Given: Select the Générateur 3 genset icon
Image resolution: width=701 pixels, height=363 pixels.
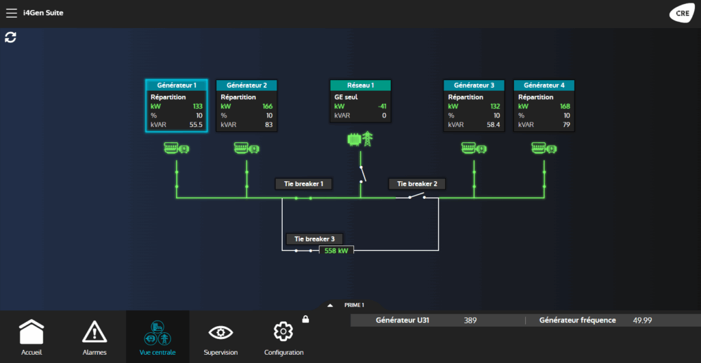Looking at the screenshot, I should (x=474, y=148).
